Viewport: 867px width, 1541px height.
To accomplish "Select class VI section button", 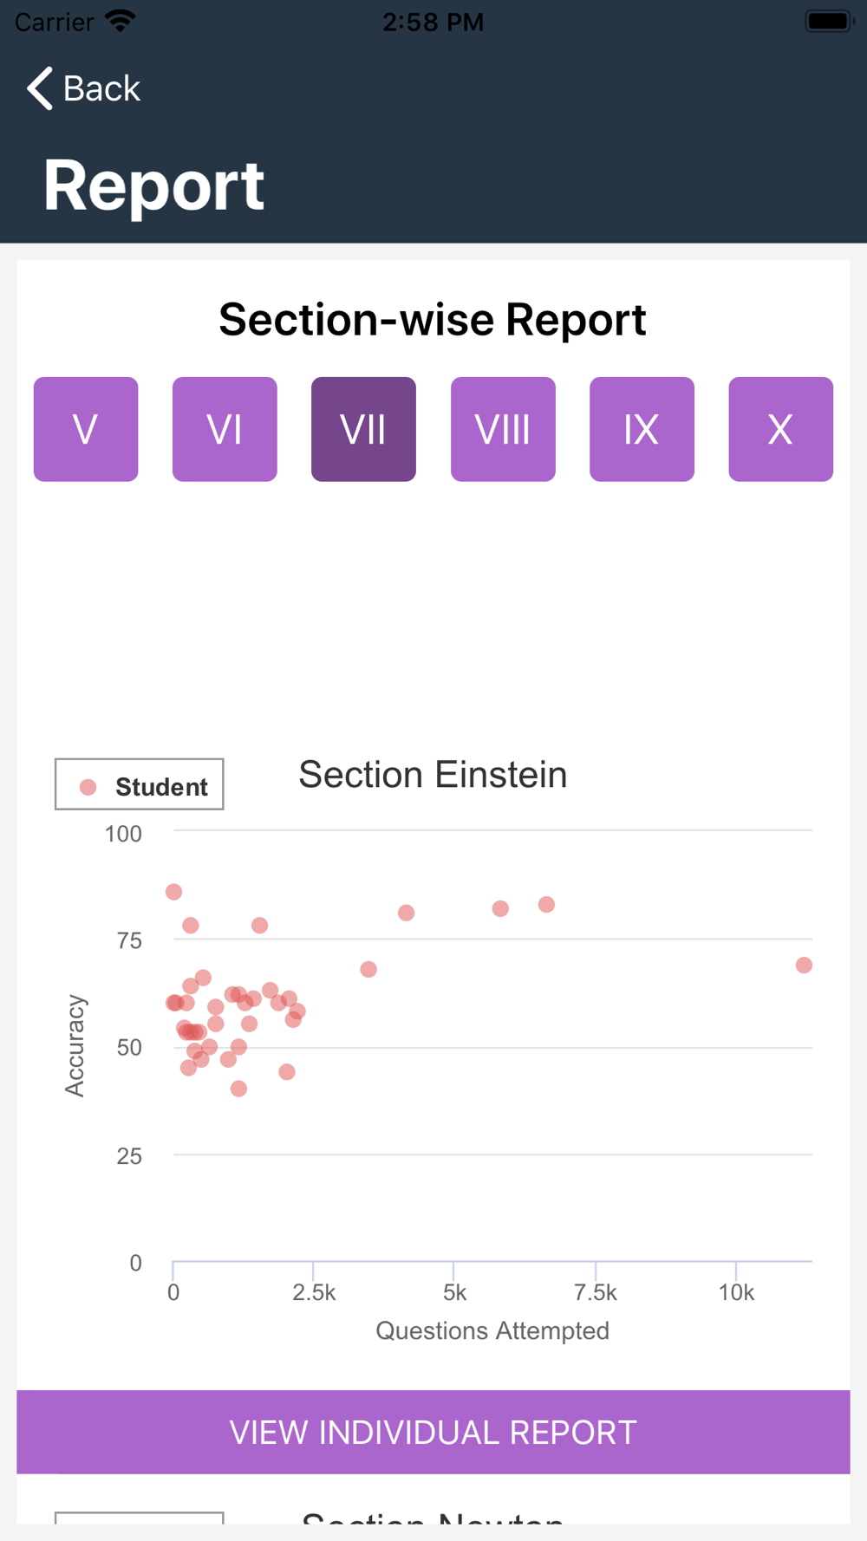I will 225,429.
